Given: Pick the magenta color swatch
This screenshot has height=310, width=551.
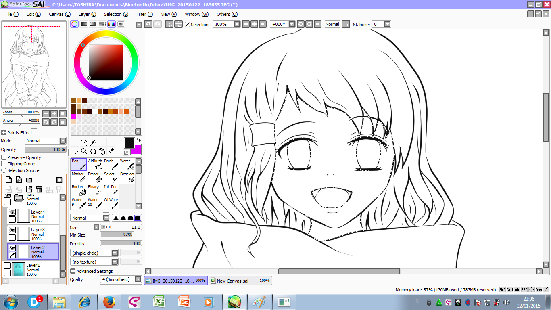Looking at the screenshot, I should (x=74, y=117).
